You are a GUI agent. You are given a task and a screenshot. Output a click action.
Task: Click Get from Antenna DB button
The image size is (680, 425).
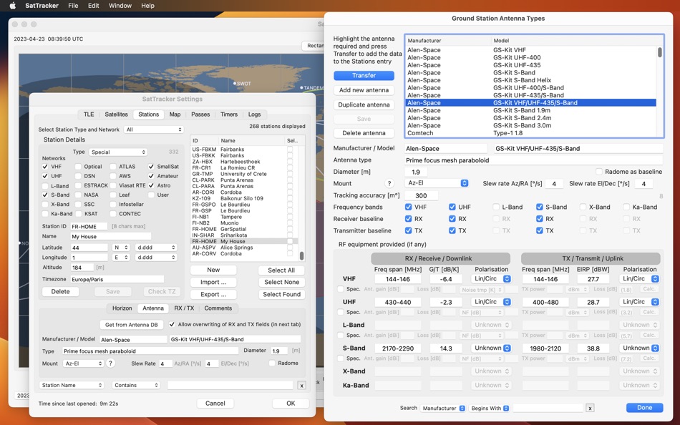[132, 325]
